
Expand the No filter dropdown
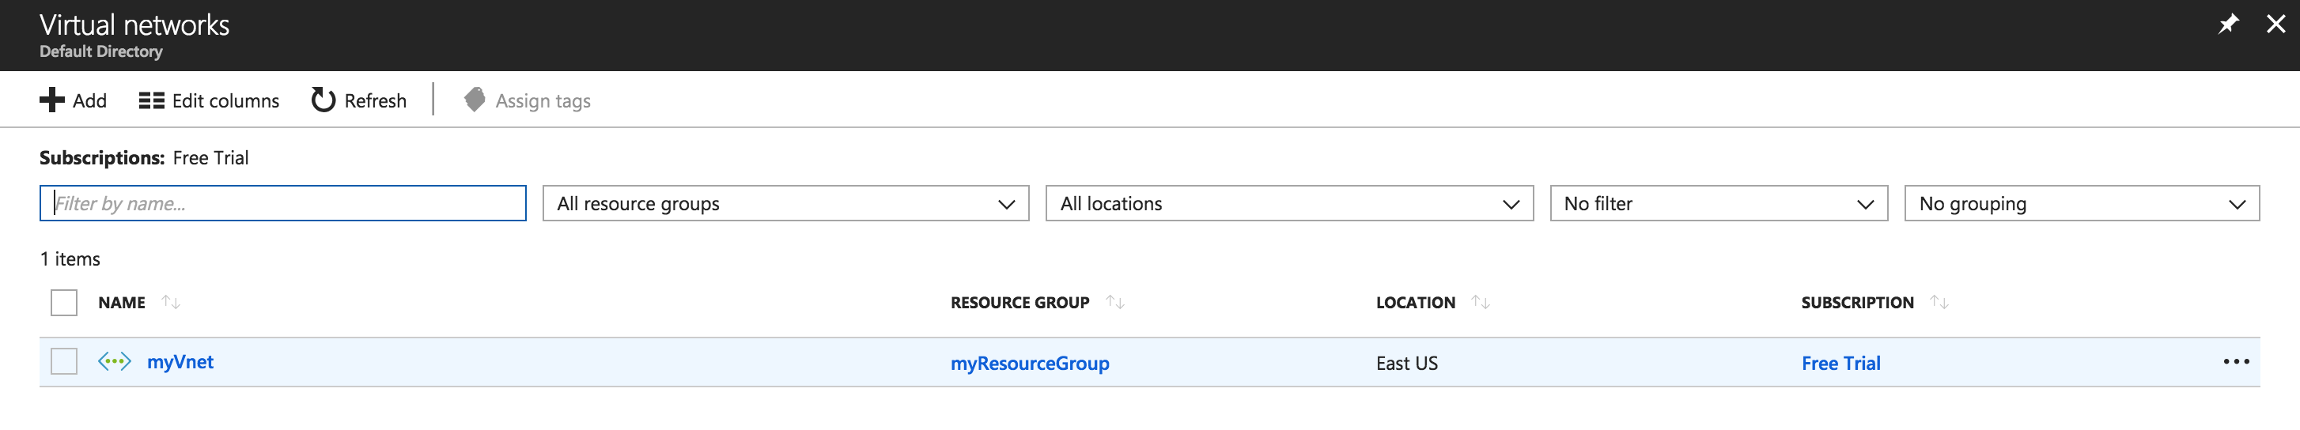tap(1718, 203)
